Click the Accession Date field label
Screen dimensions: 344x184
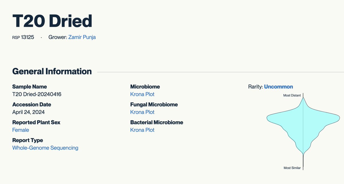coord(32,104)
